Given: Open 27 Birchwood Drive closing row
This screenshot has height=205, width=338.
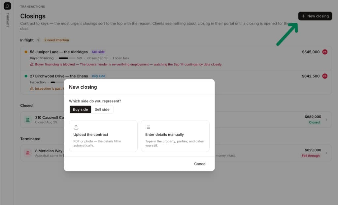Looking at the screenshot, I should [176, 82].
